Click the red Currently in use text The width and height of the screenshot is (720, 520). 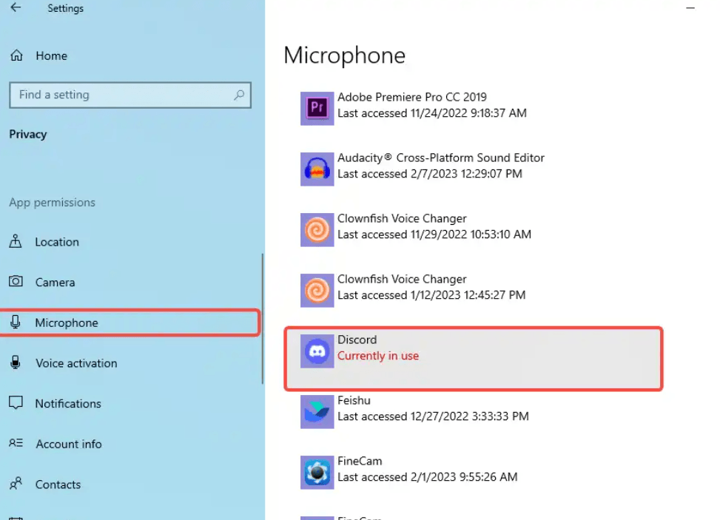(378, 356)
